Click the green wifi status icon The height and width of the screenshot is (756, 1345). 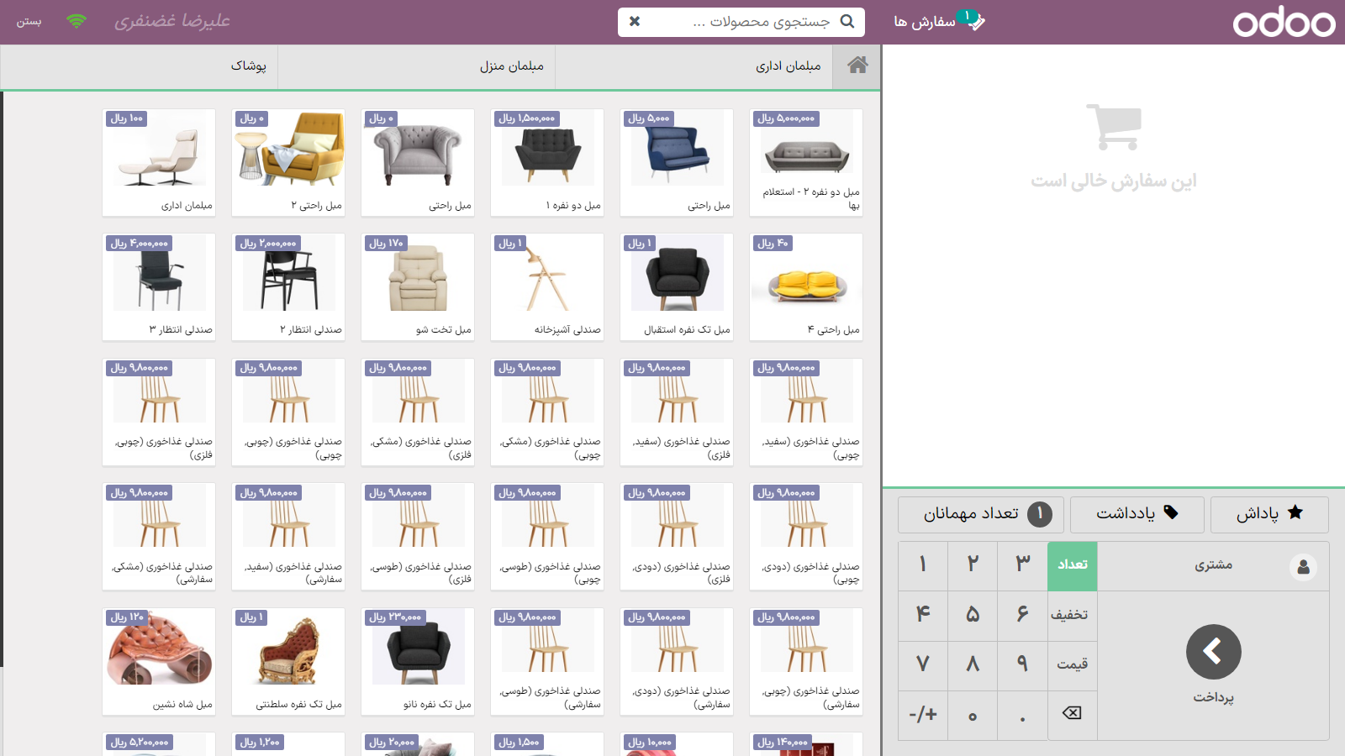pos(76,22)
